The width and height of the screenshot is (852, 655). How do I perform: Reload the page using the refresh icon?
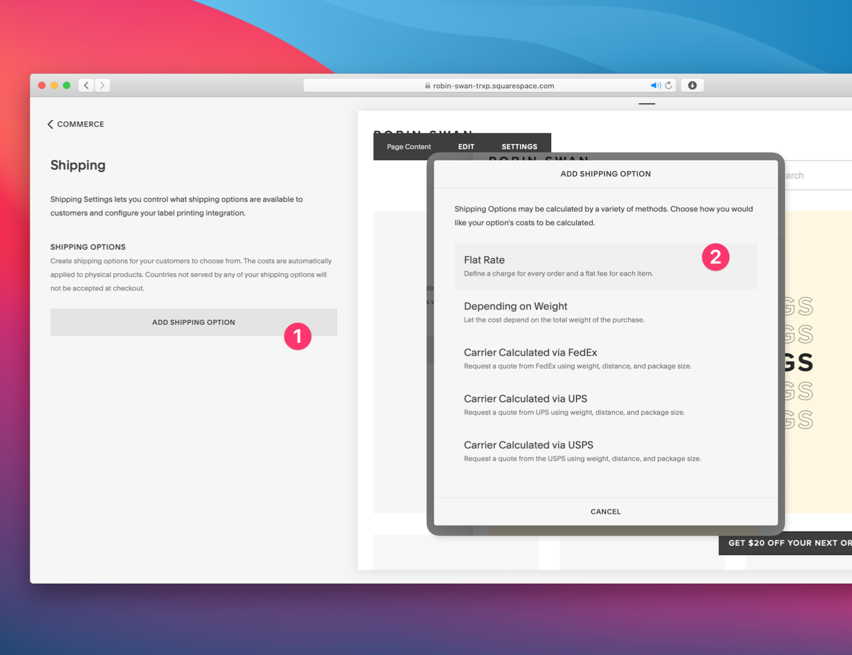tap(668, 85)
